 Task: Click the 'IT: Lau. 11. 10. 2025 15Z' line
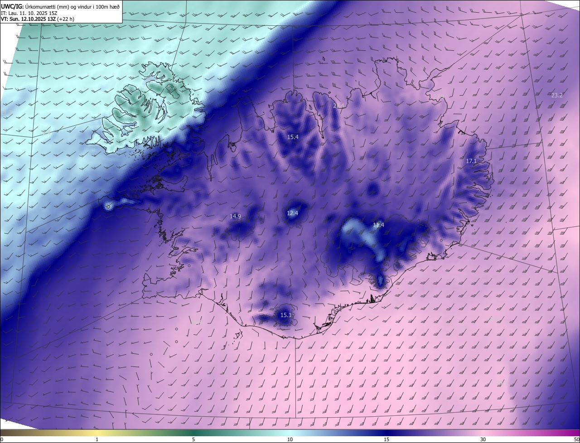point(29,13)
